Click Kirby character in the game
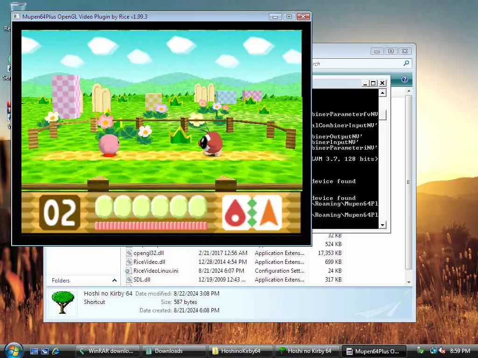Screen dimensions: 478x358 (109, 145)
